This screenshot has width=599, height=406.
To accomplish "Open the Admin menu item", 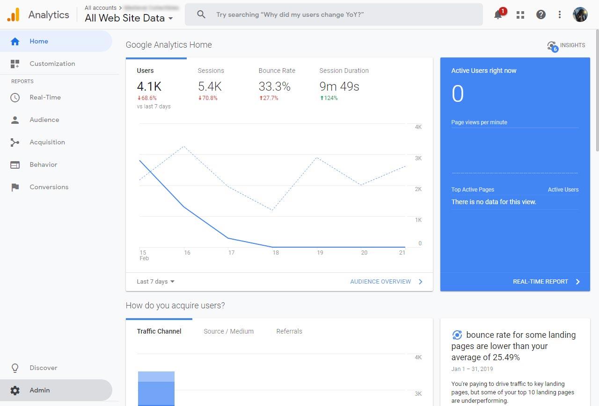I will tap(56, 390).
